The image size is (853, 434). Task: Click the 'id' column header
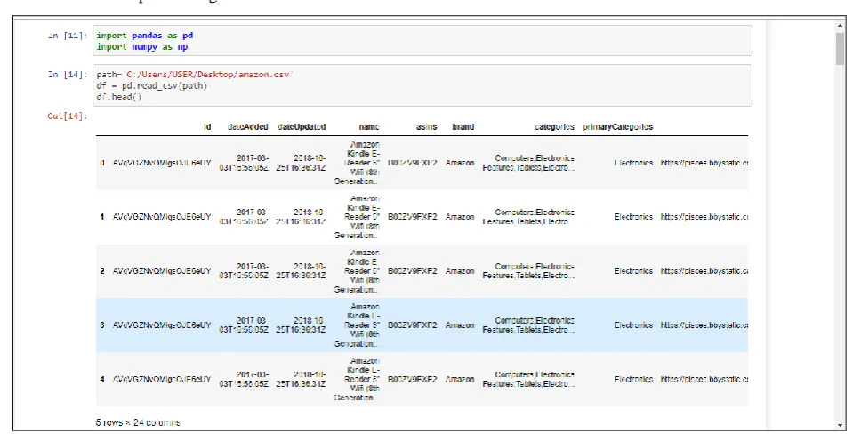(207, 126)
